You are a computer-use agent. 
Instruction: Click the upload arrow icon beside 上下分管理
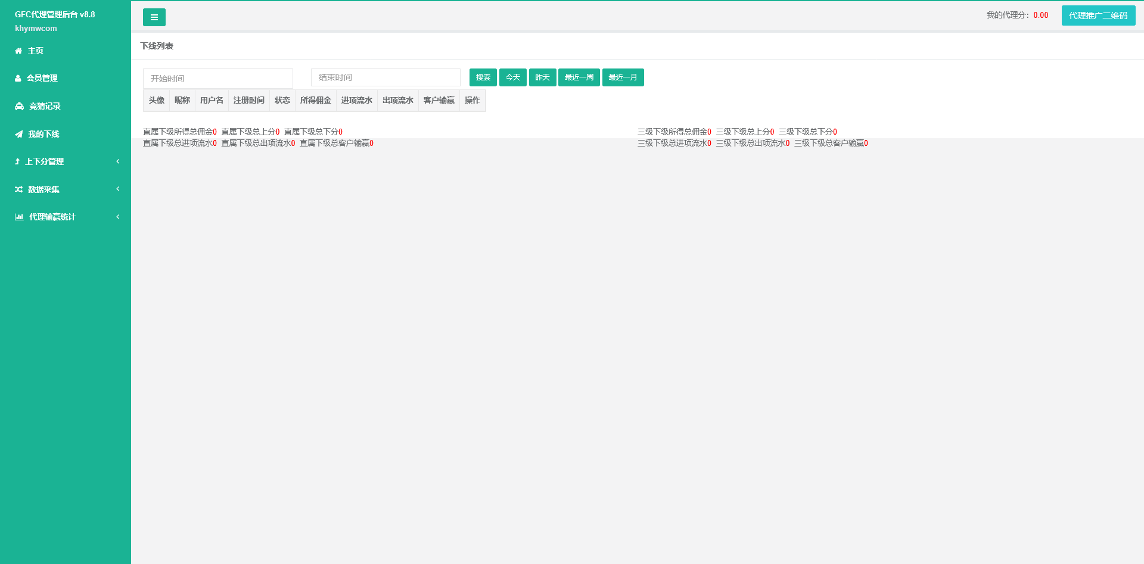[17, 162]
